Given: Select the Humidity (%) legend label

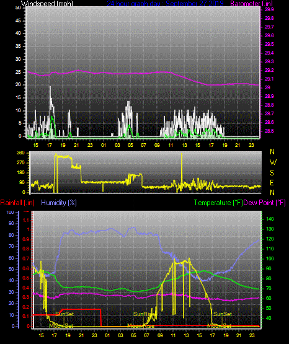Looking at the screenshot, I should click(x=59, y=203).
